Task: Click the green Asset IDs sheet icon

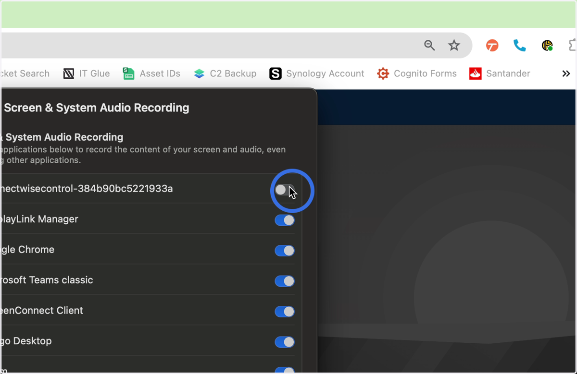Action: [x=128, y=73]
